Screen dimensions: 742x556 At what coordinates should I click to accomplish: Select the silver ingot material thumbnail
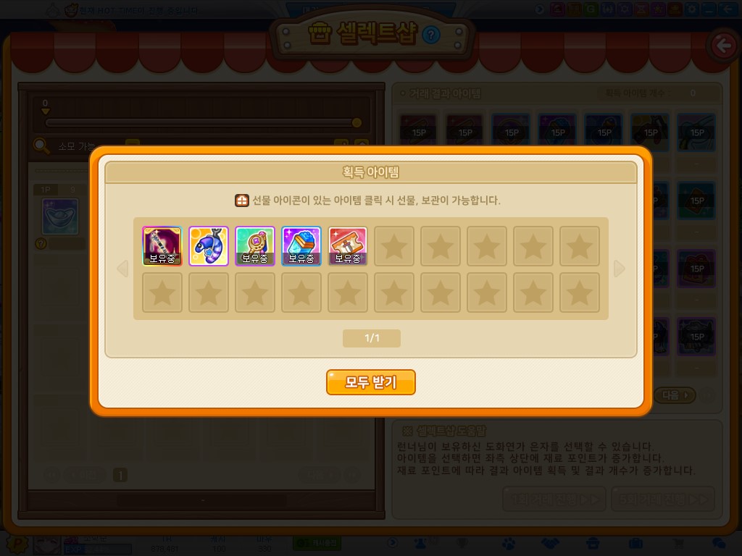[60, 216]
